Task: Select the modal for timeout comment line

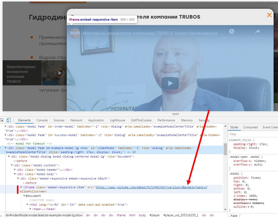Action: point(29,144)
